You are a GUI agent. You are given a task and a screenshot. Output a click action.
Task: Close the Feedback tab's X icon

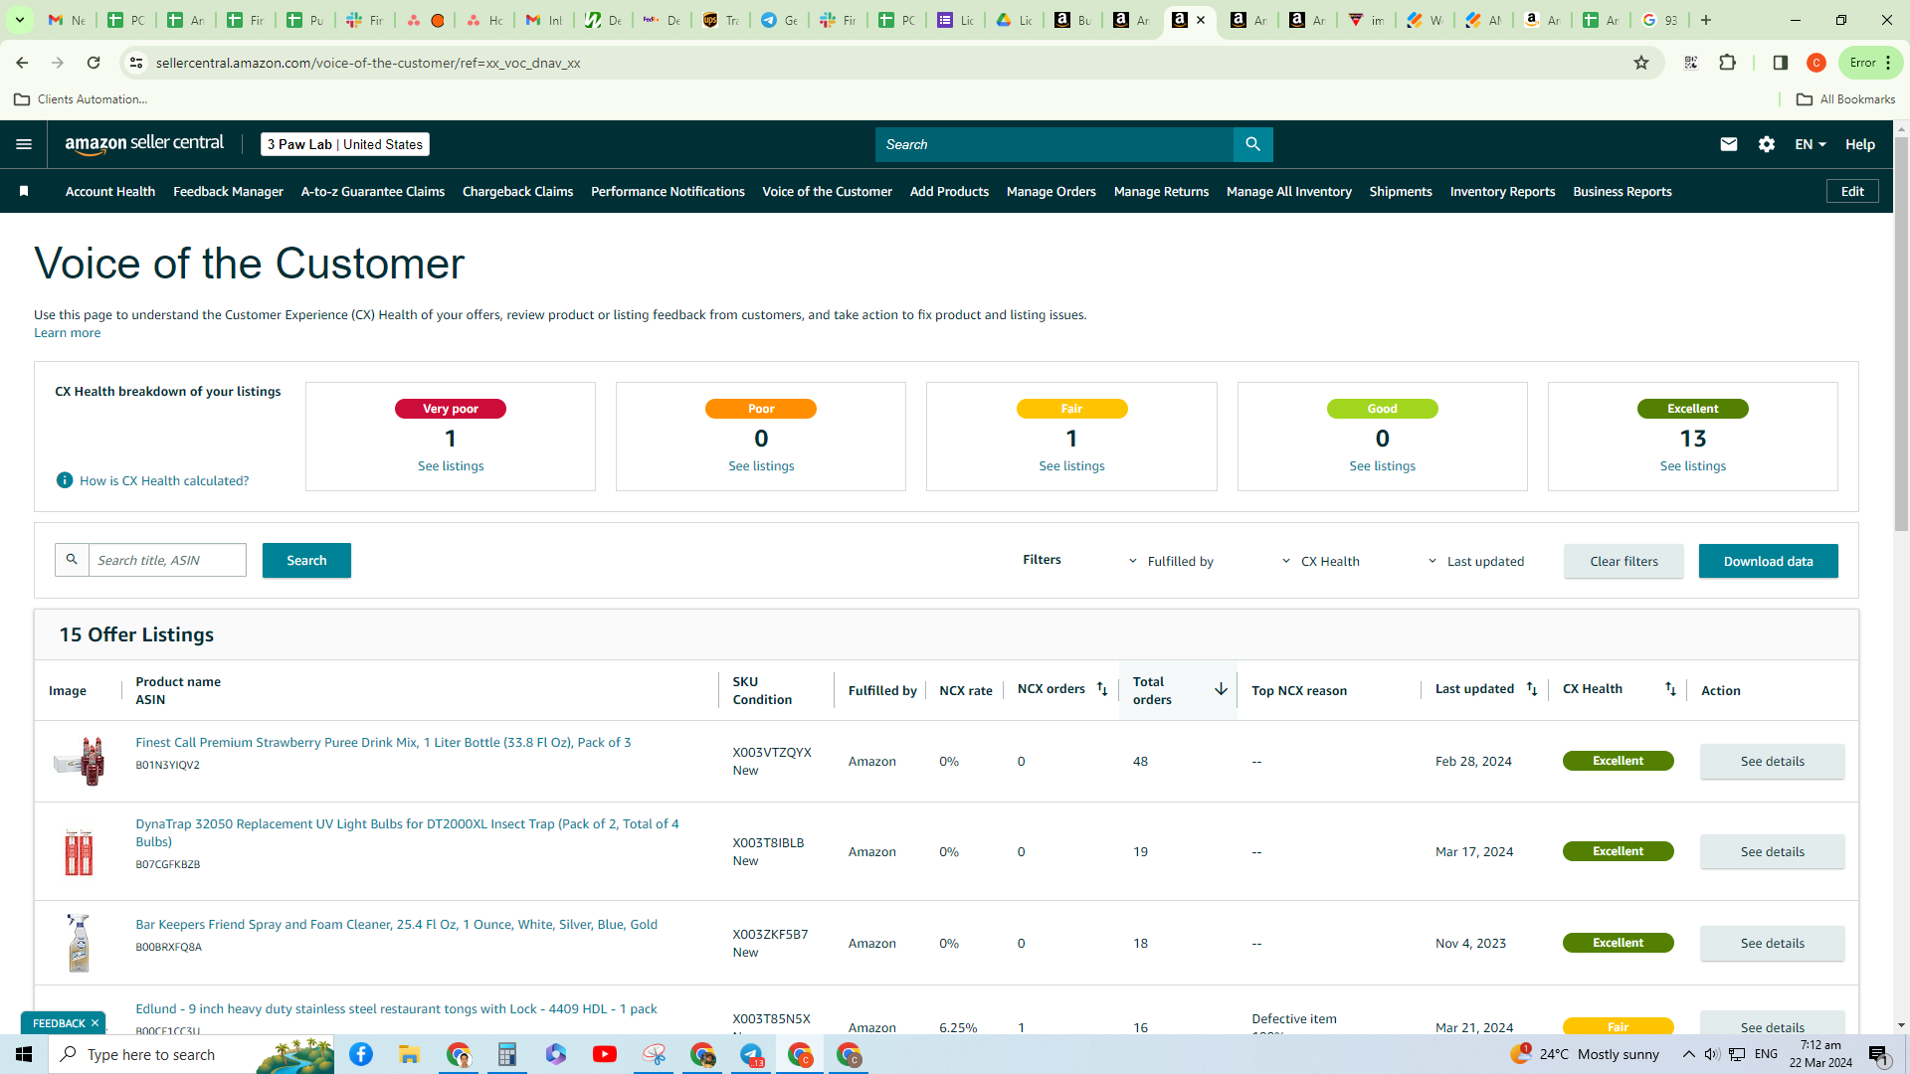[95, 1023]
